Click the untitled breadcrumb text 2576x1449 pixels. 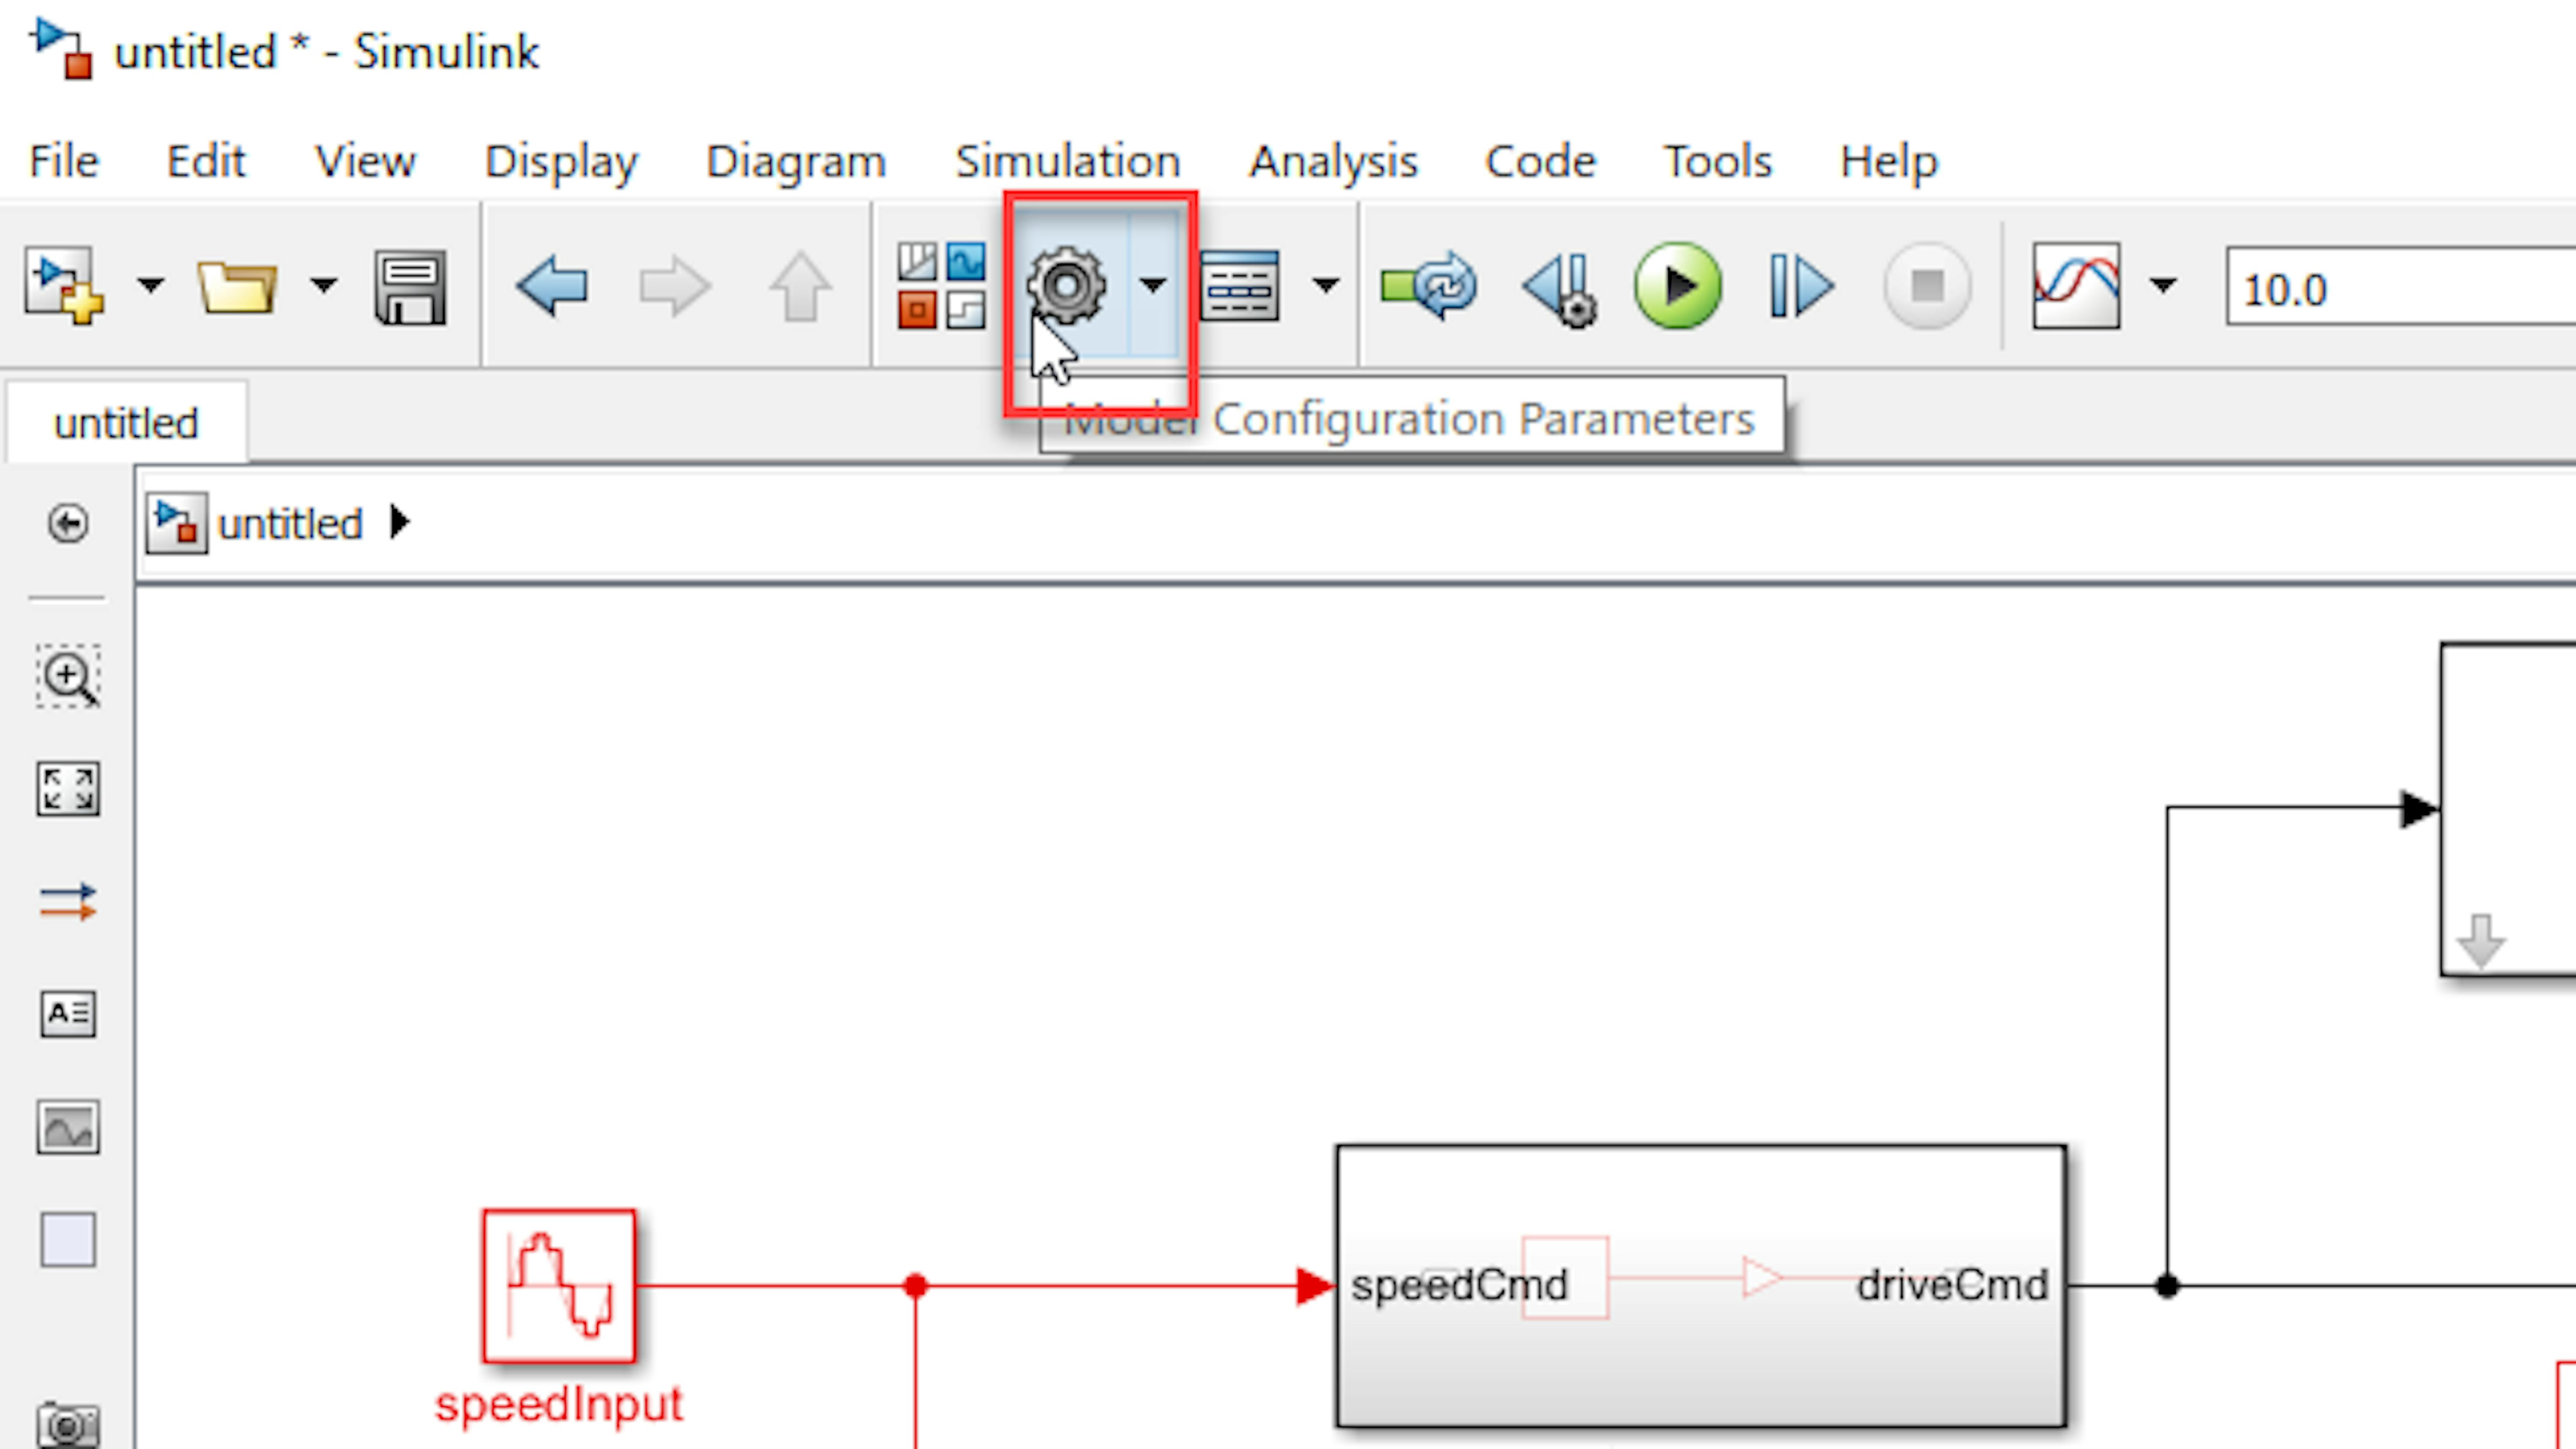(290, 524)
